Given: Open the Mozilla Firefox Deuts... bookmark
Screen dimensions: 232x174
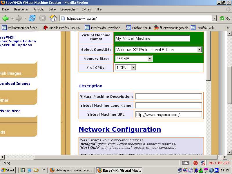Looking at the screenshot, I should click(x=63, y=28).
